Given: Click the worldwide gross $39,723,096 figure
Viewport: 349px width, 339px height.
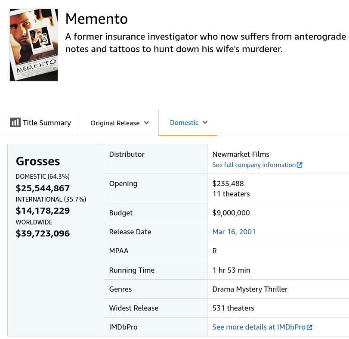Looking at the screenshot, I should click(43, 233).
